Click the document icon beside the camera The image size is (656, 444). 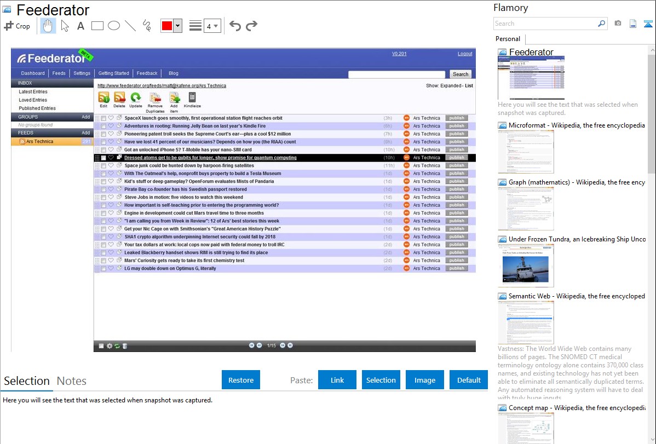pyautogui.click(x=633, y=24)
